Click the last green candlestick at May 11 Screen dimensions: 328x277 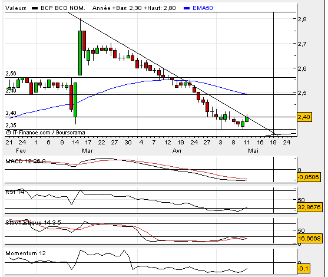[247, 119]
